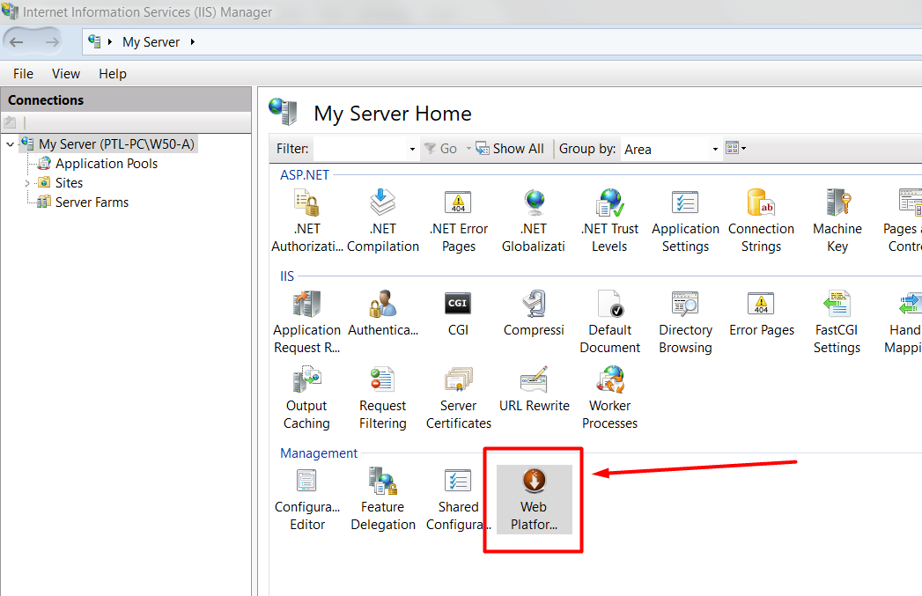Open Shared Configuration feature

point(459,500)
